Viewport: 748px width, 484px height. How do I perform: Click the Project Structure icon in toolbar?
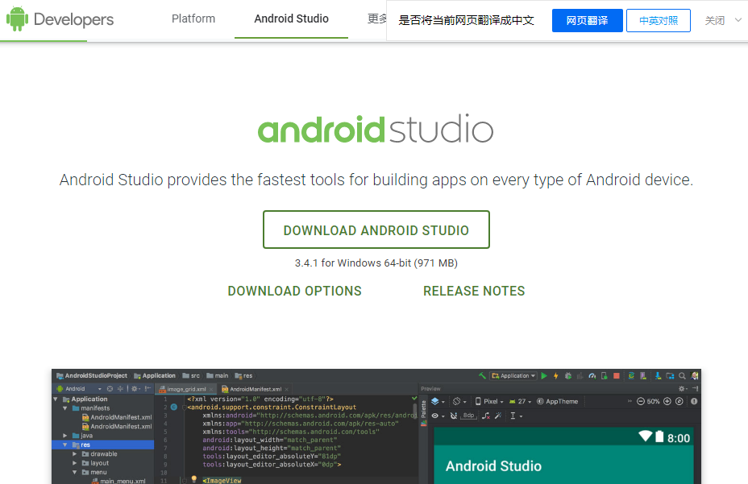pyautogui.click(x=670, y=376)
